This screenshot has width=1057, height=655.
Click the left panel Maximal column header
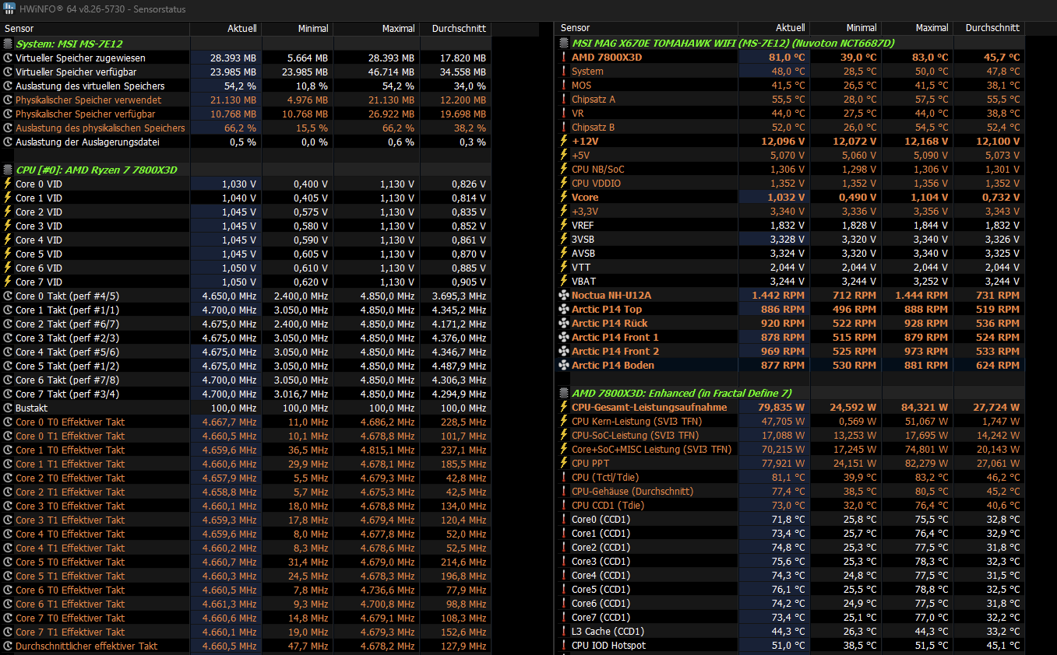pos(377,29)
